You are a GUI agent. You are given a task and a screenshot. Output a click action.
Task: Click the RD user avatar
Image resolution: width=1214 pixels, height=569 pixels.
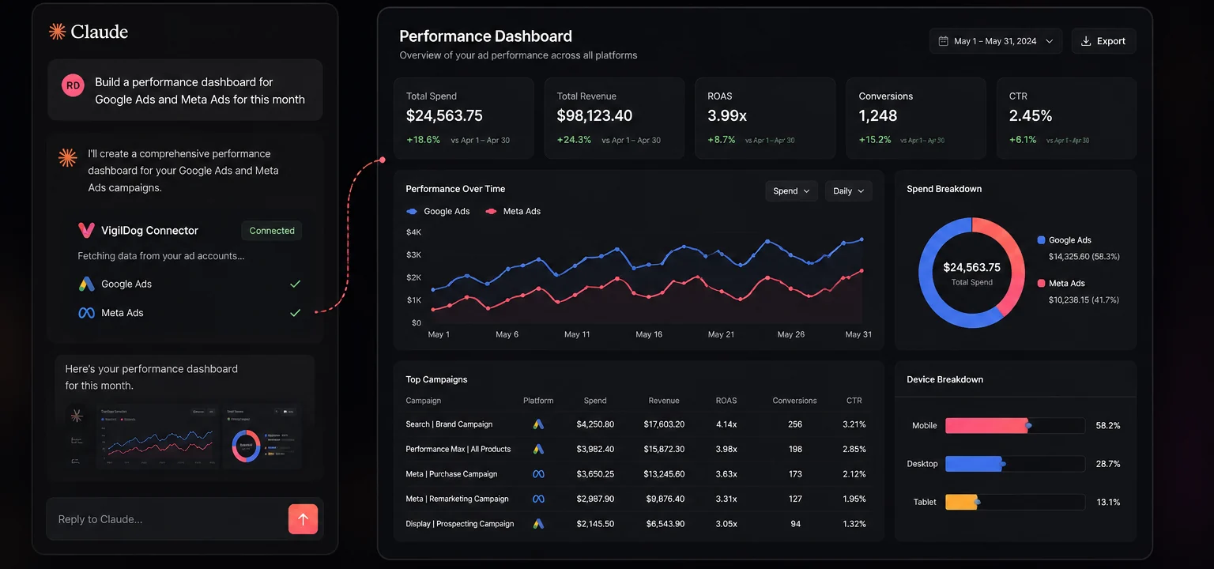pos(73,85)
